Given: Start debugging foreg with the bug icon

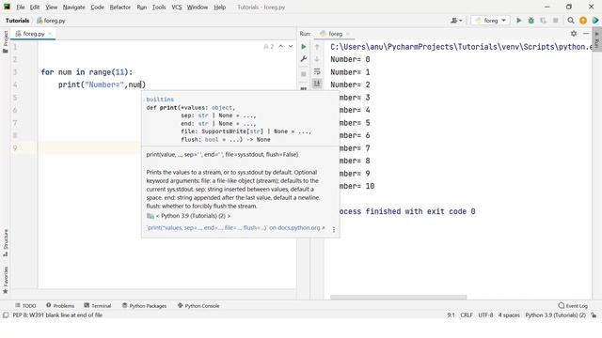Looking at the screenshot, I should [531, 21].
